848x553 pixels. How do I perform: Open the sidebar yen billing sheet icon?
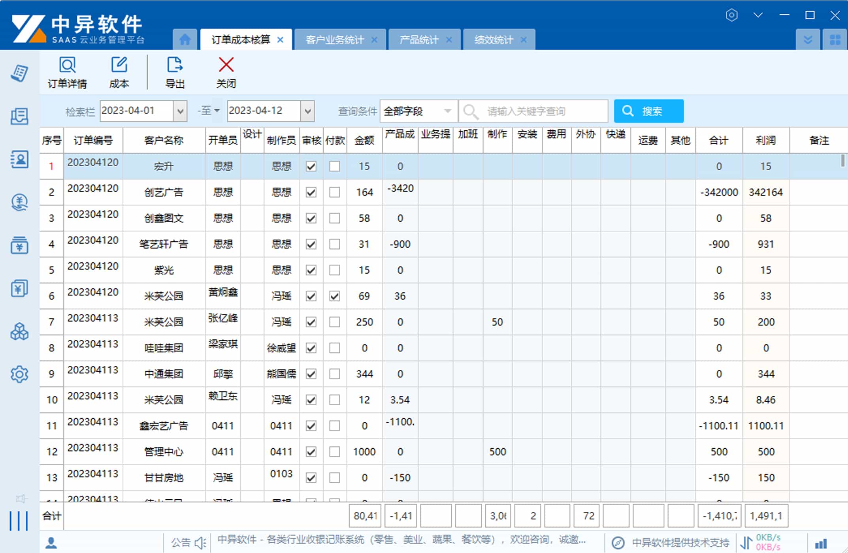(x=19, y=288)
